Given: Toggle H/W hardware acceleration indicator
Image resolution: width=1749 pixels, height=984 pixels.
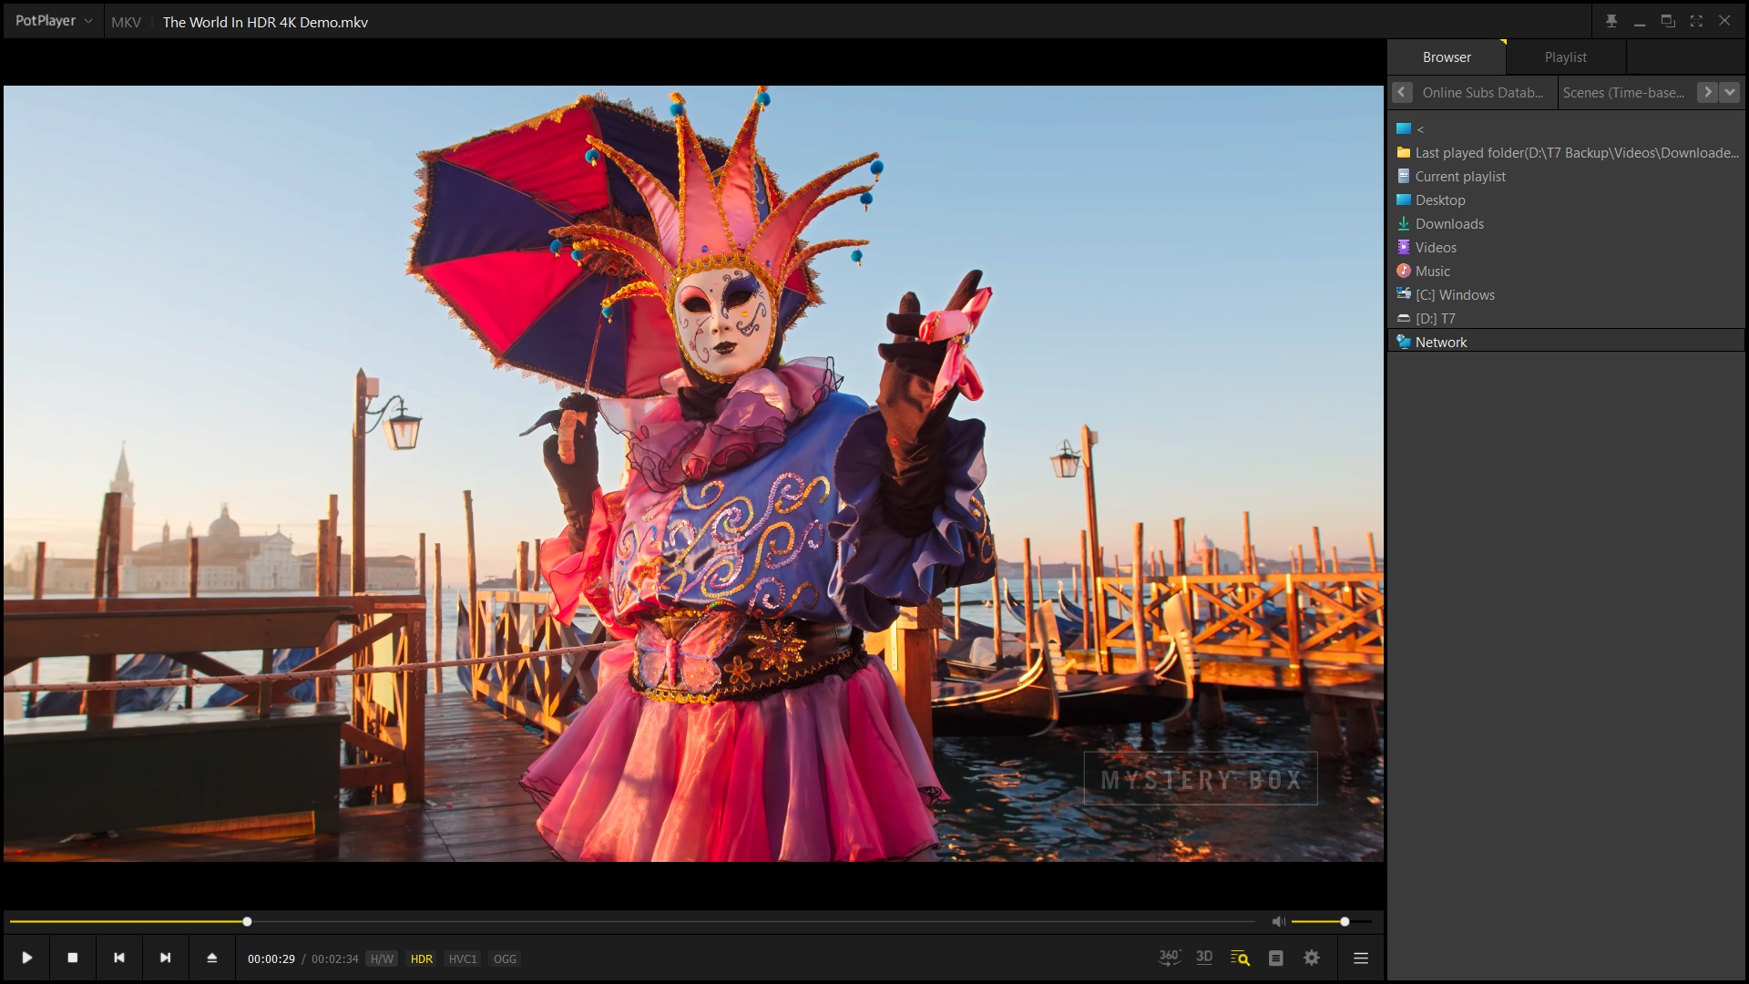Looking at the screenshot, I should pyautogui.click(x=382, y=958).
